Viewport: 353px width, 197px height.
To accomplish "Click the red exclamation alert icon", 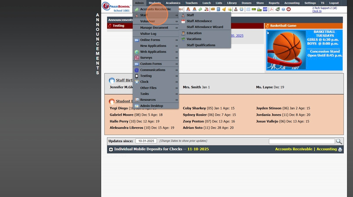I will [x=289, y=9].
